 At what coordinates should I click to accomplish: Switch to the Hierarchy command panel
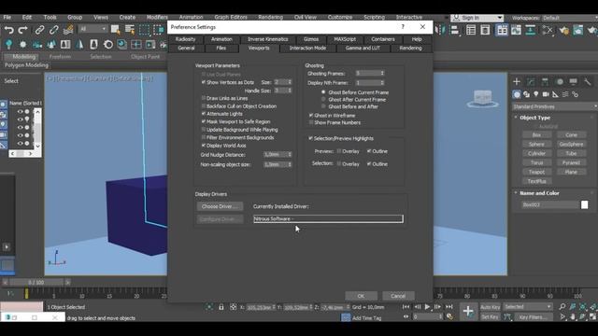click(545, 81)
